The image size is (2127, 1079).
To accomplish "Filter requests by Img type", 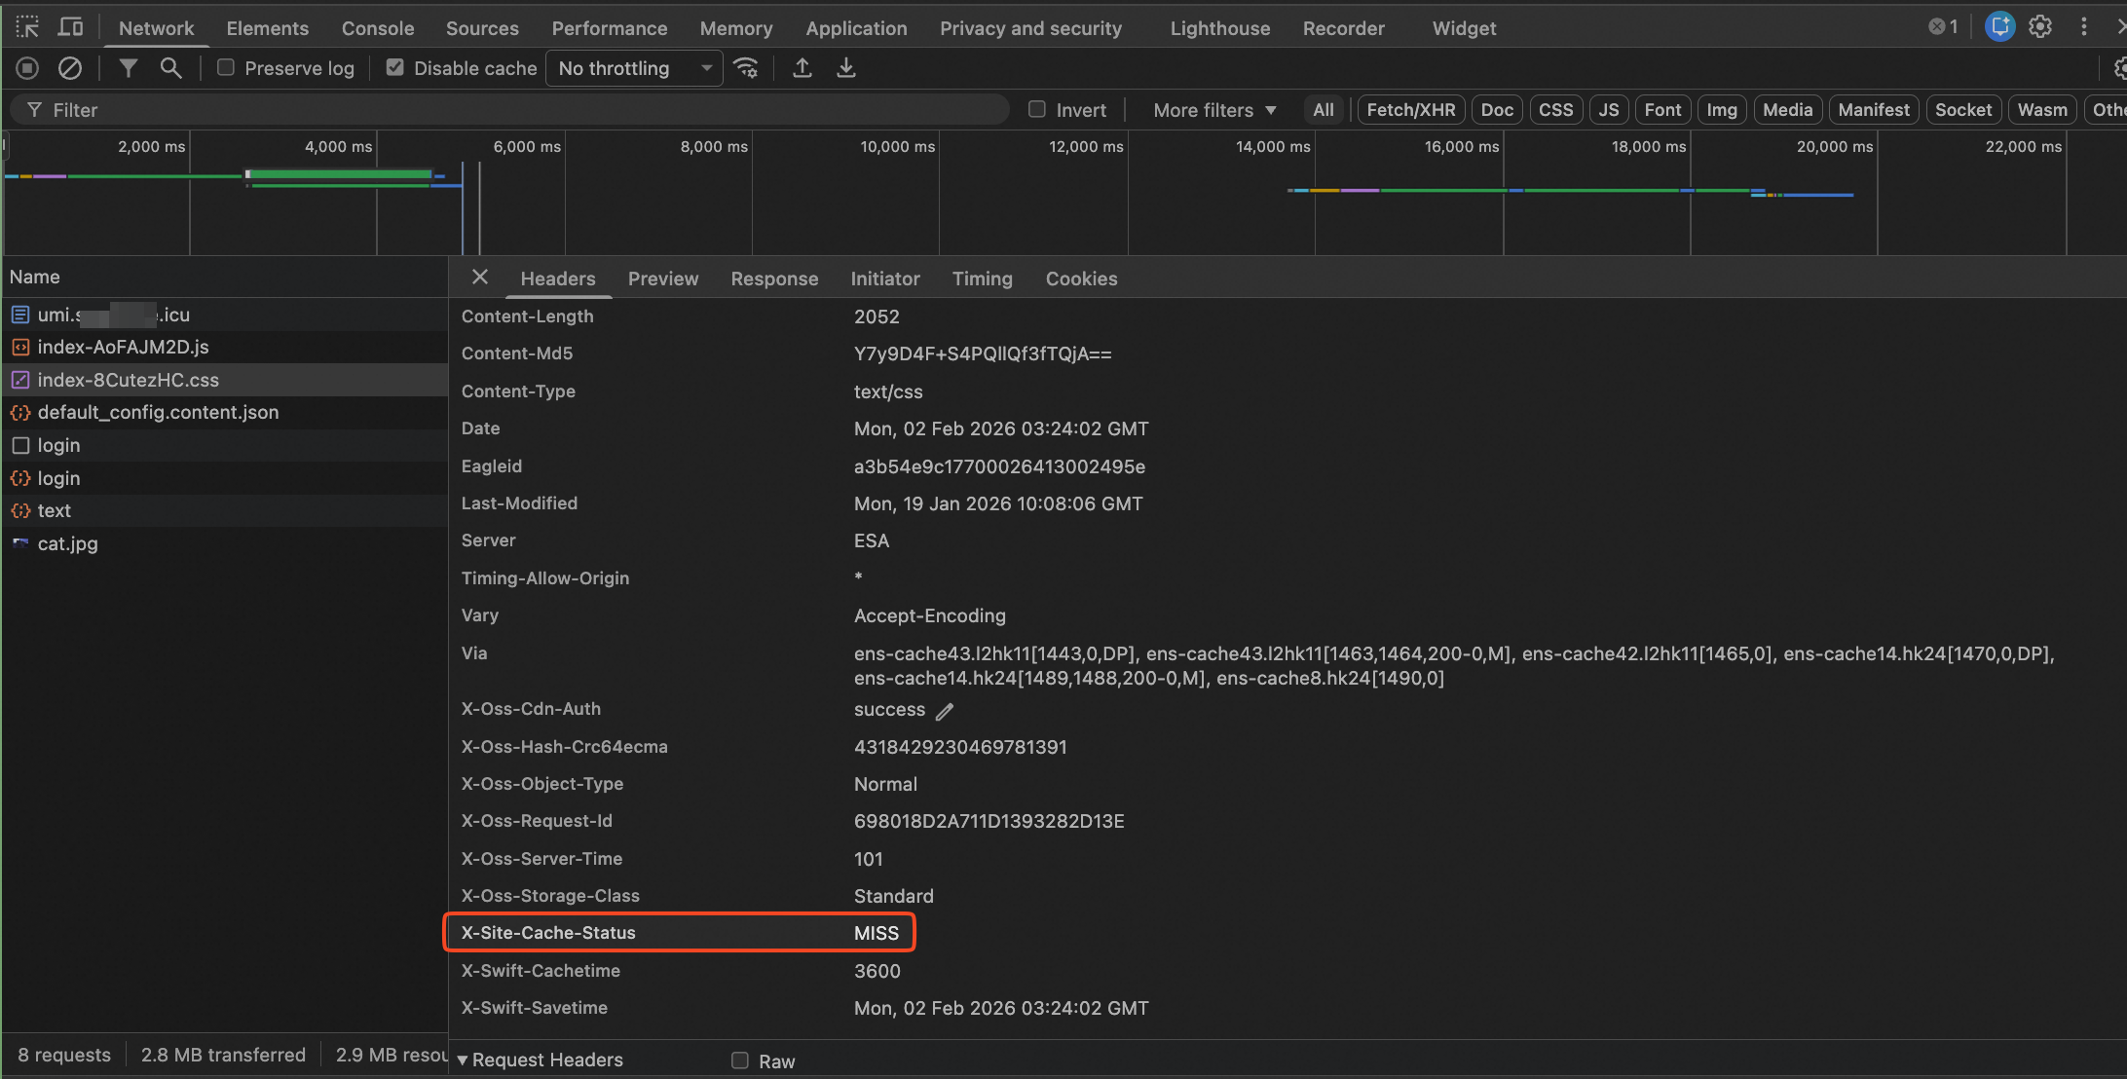I will (x=1721, y=110).
